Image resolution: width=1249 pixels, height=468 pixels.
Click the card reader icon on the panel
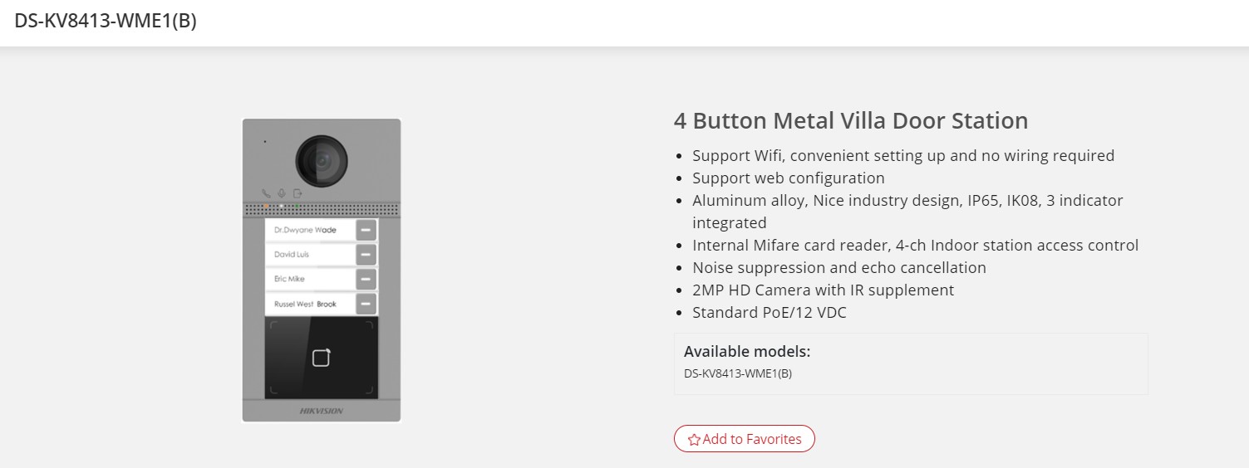[x=321, y=358]
